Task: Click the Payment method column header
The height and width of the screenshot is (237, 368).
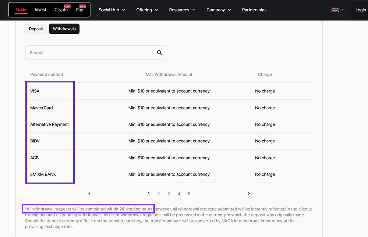Action: click(x=46, y=74)
